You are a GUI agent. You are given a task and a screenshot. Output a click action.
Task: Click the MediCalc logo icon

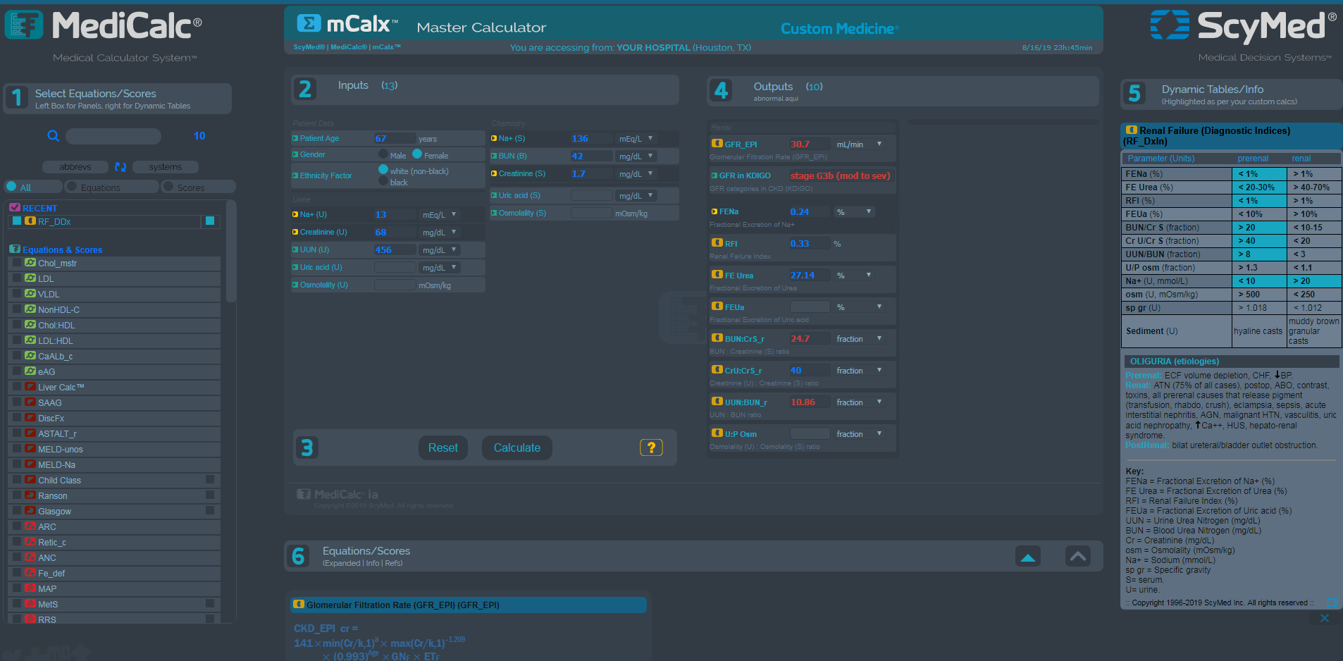point(24,25)
